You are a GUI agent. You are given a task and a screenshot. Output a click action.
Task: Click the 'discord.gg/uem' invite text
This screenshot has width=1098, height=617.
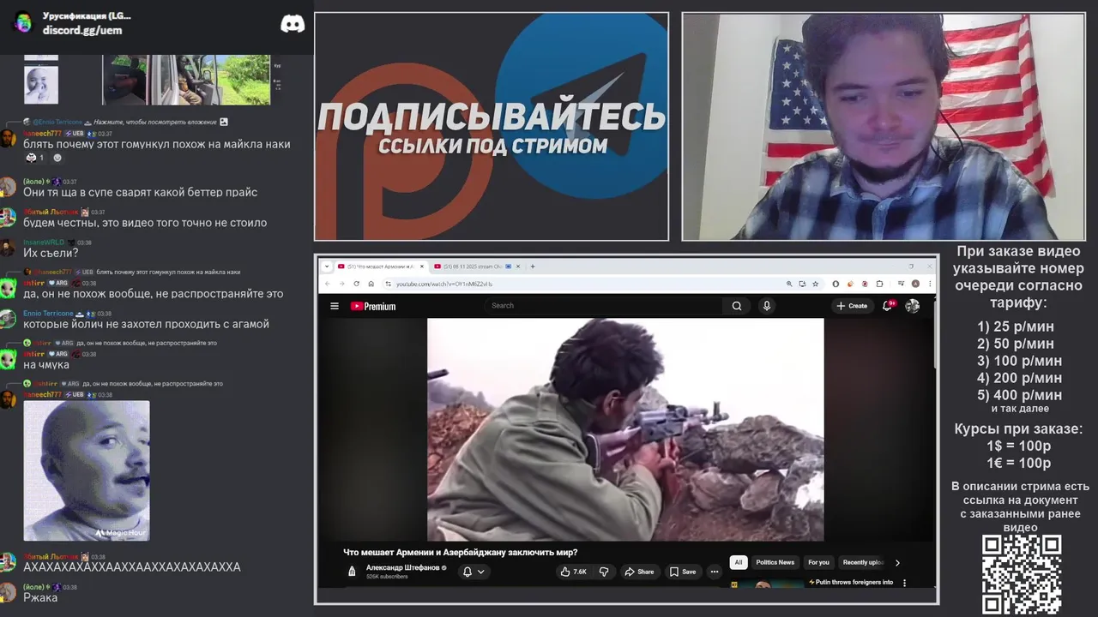[82, 30]
